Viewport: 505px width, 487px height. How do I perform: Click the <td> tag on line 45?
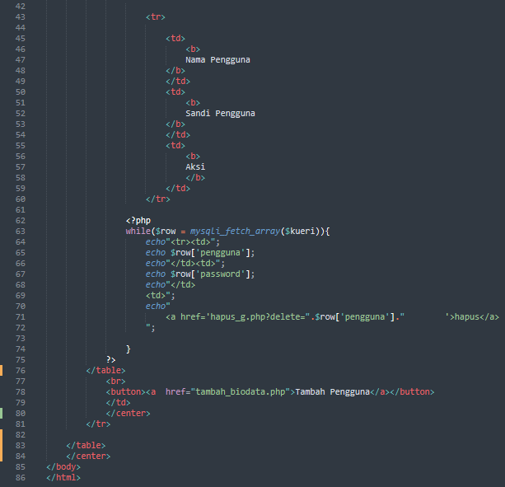tap(175, 39)
